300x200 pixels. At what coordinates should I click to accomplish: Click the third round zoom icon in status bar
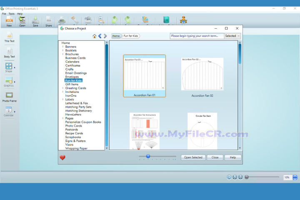tap(240, 177)
